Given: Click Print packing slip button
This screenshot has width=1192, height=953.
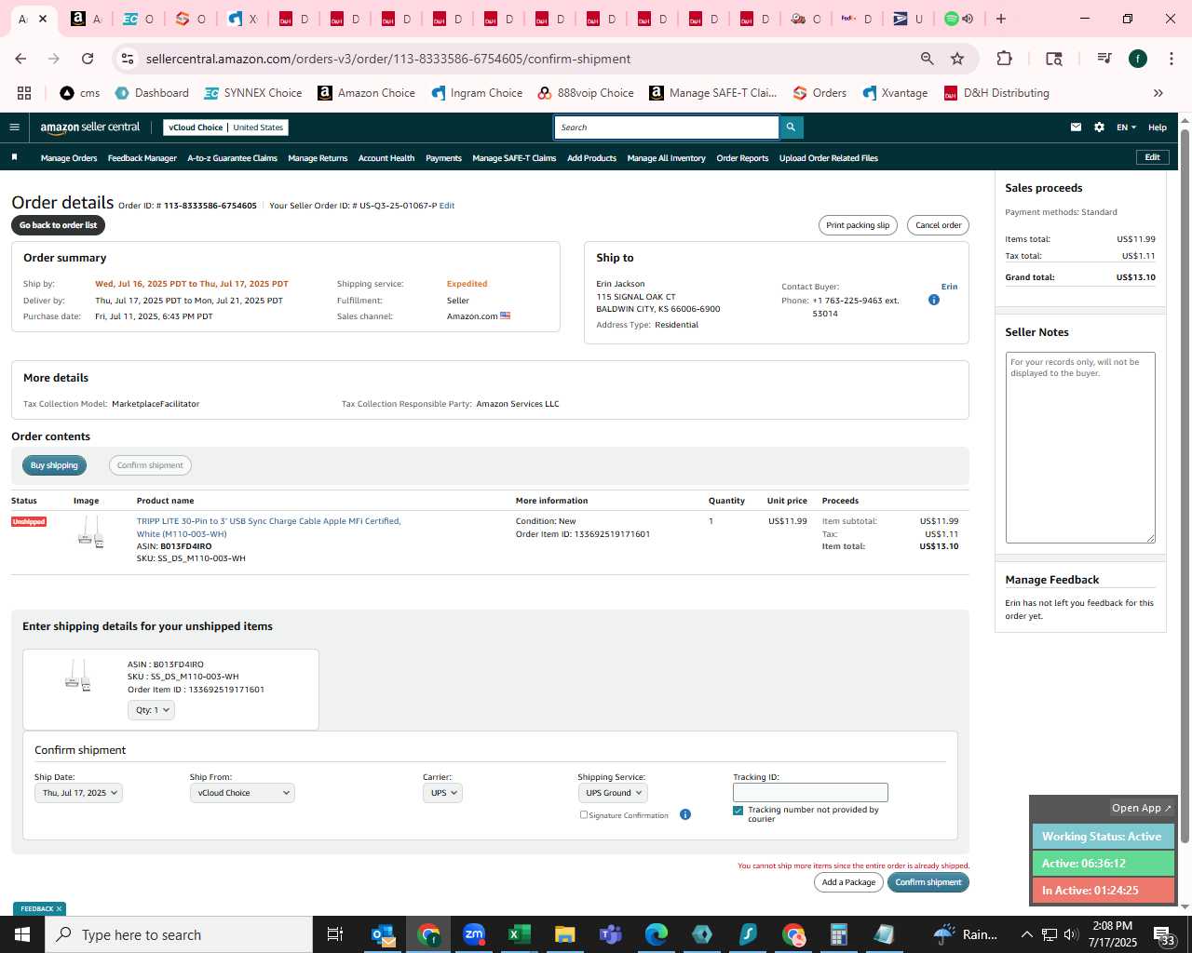Looking at the screenshot, I should click(x=858, y=225).
